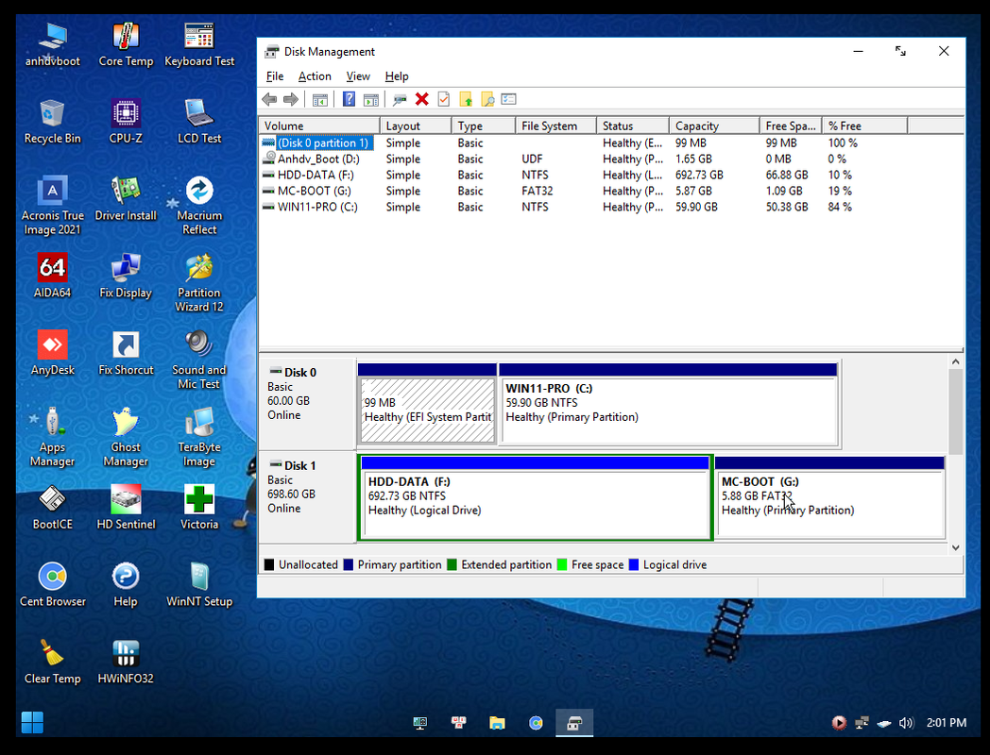This screenshot has width=990, height=755.
Task: Sort by the Capacity column header
Action: (x=714, y=126)
